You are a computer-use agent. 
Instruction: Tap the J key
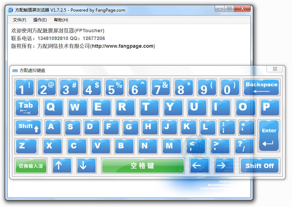[x=169, y=127]
